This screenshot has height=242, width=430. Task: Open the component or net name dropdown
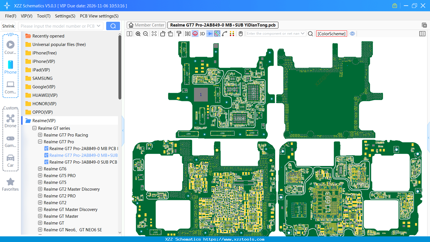(303, 34)
